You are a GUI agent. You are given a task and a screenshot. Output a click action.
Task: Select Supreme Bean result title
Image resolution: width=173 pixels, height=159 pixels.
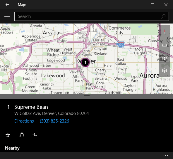[x=31, y=107]
